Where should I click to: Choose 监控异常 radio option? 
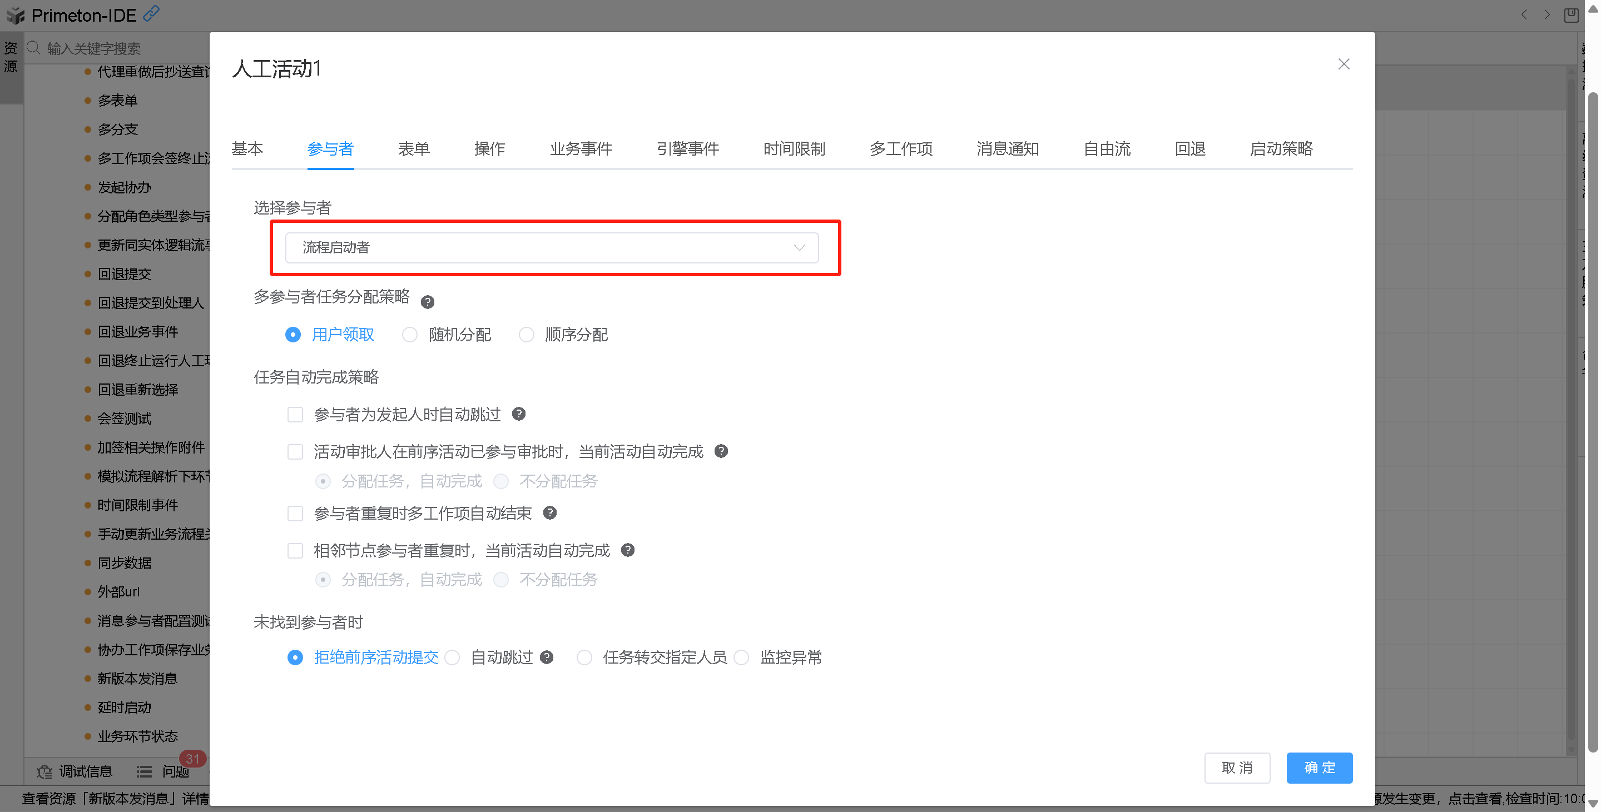pyautogui.click(x=741, y=657)
